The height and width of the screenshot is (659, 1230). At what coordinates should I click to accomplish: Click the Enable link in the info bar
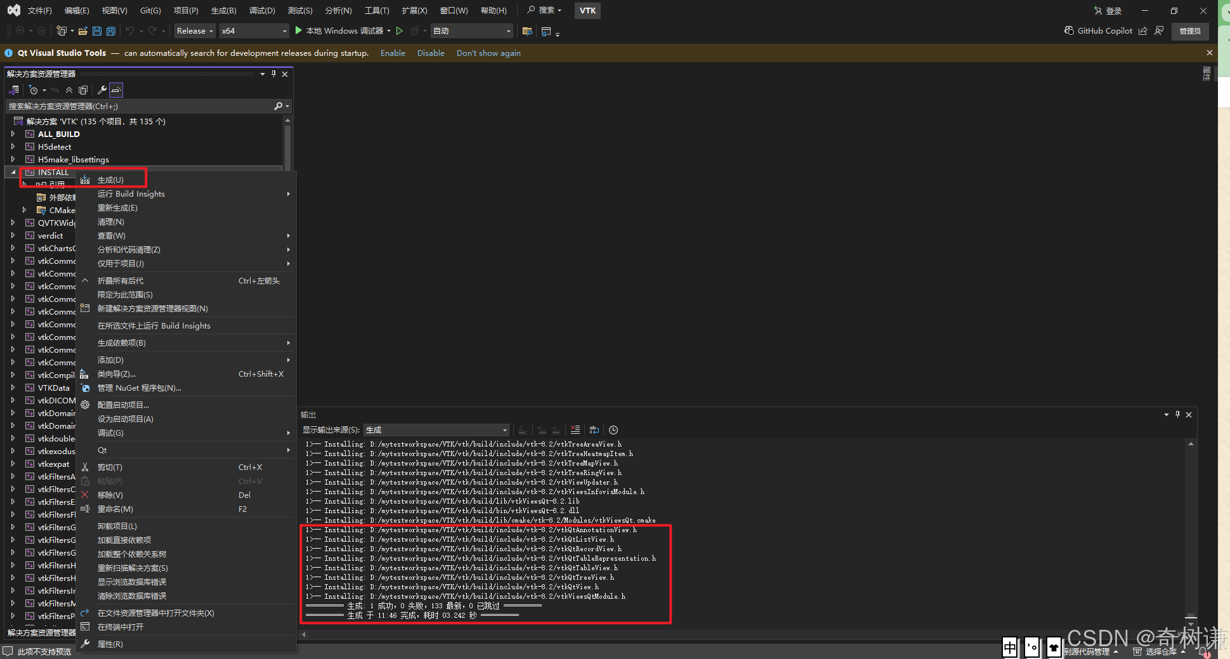393,53
